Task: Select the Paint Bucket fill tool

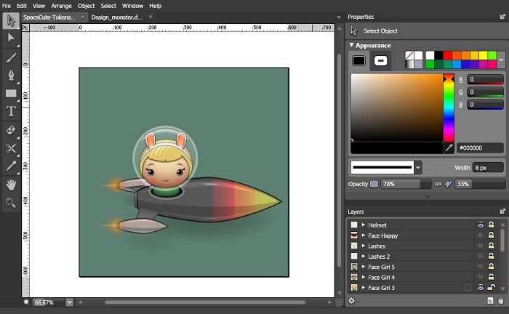Action: [11, 130]
